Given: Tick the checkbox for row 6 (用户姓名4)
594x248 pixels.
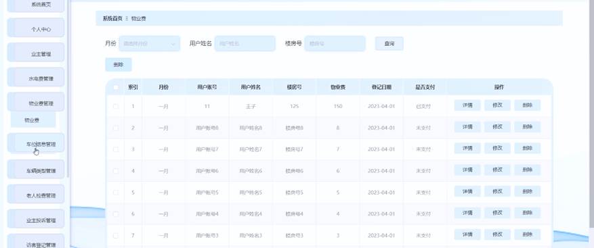Looking at the screenshot, I should tap(116, 214).
